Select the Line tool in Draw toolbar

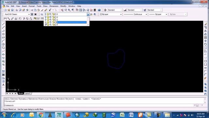pyautogui.click(x=3, y=24)
